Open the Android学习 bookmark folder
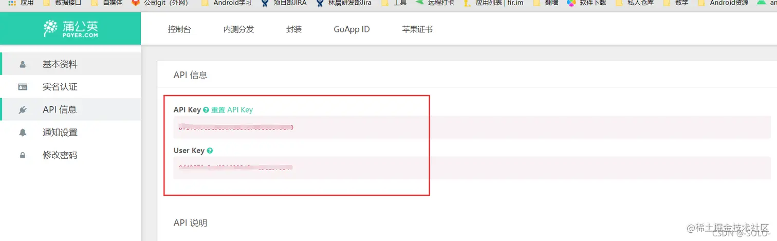The height and width of the screenshot is (241, 777). click(227, 3)
